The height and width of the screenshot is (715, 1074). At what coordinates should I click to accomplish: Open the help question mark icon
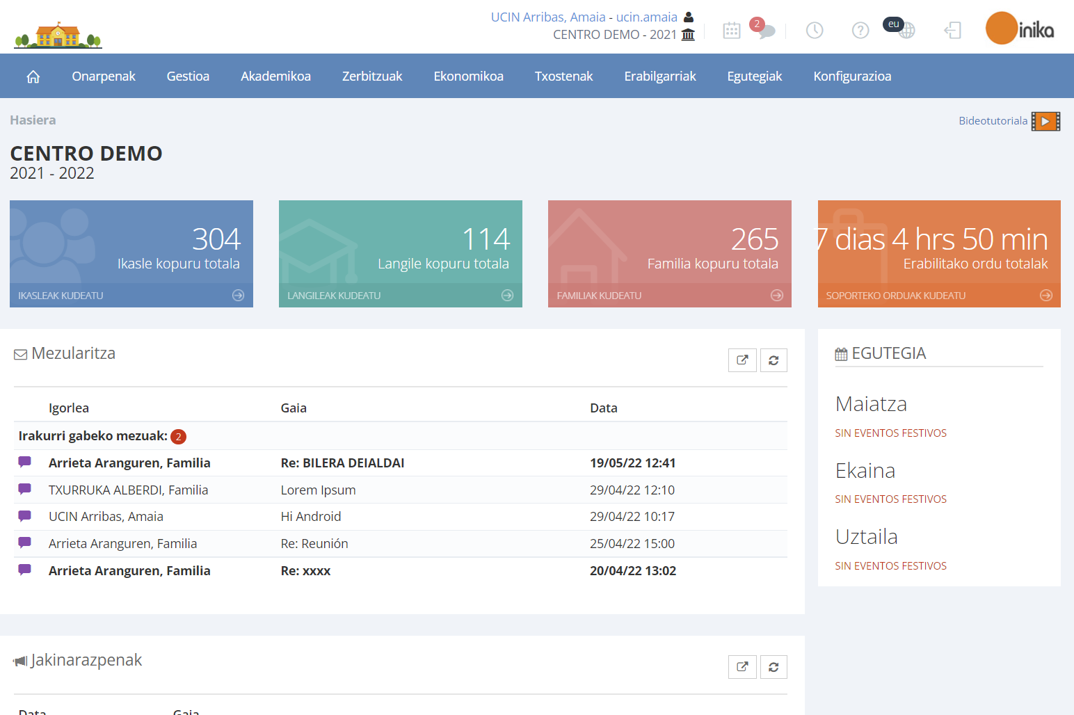pyautogui.click(x=860, y=31)
